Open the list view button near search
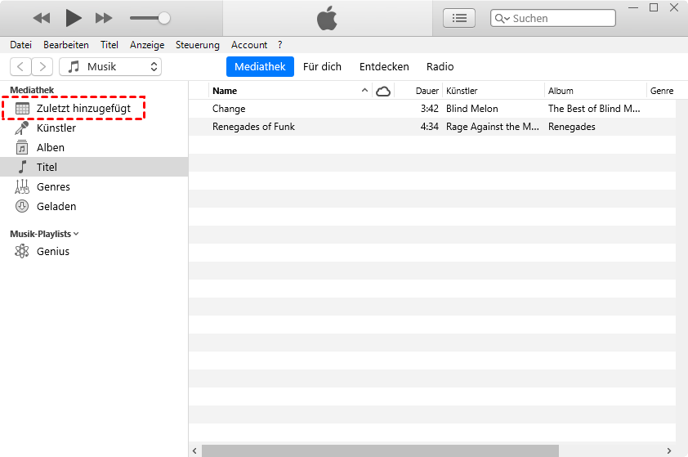The image size is (688, 457). [x=459, y=18]
